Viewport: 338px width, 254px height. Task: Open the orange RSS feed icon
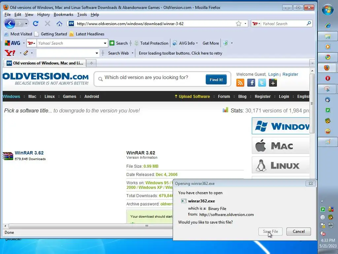pos(240,83)
